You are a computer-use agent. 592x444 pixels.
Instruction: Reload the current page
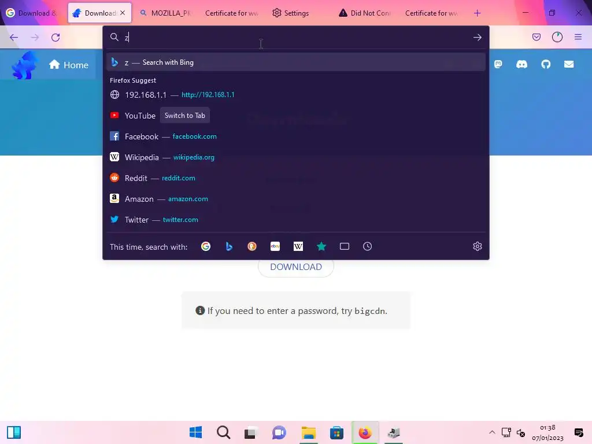55,38
